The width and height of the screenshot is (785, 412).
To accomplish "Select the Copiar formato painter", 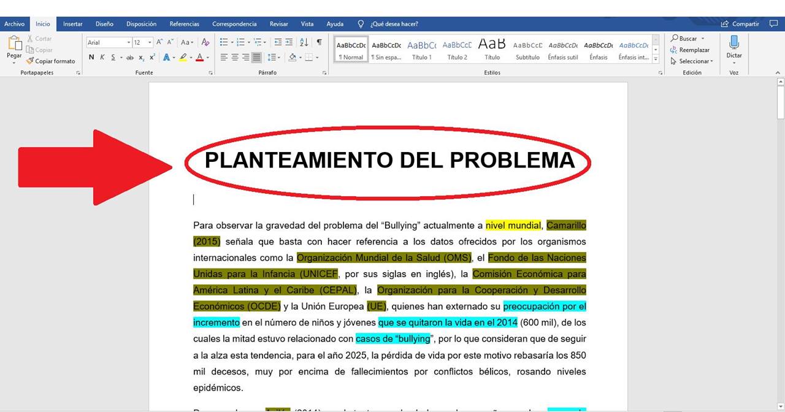I will click(x=50, y=61).
